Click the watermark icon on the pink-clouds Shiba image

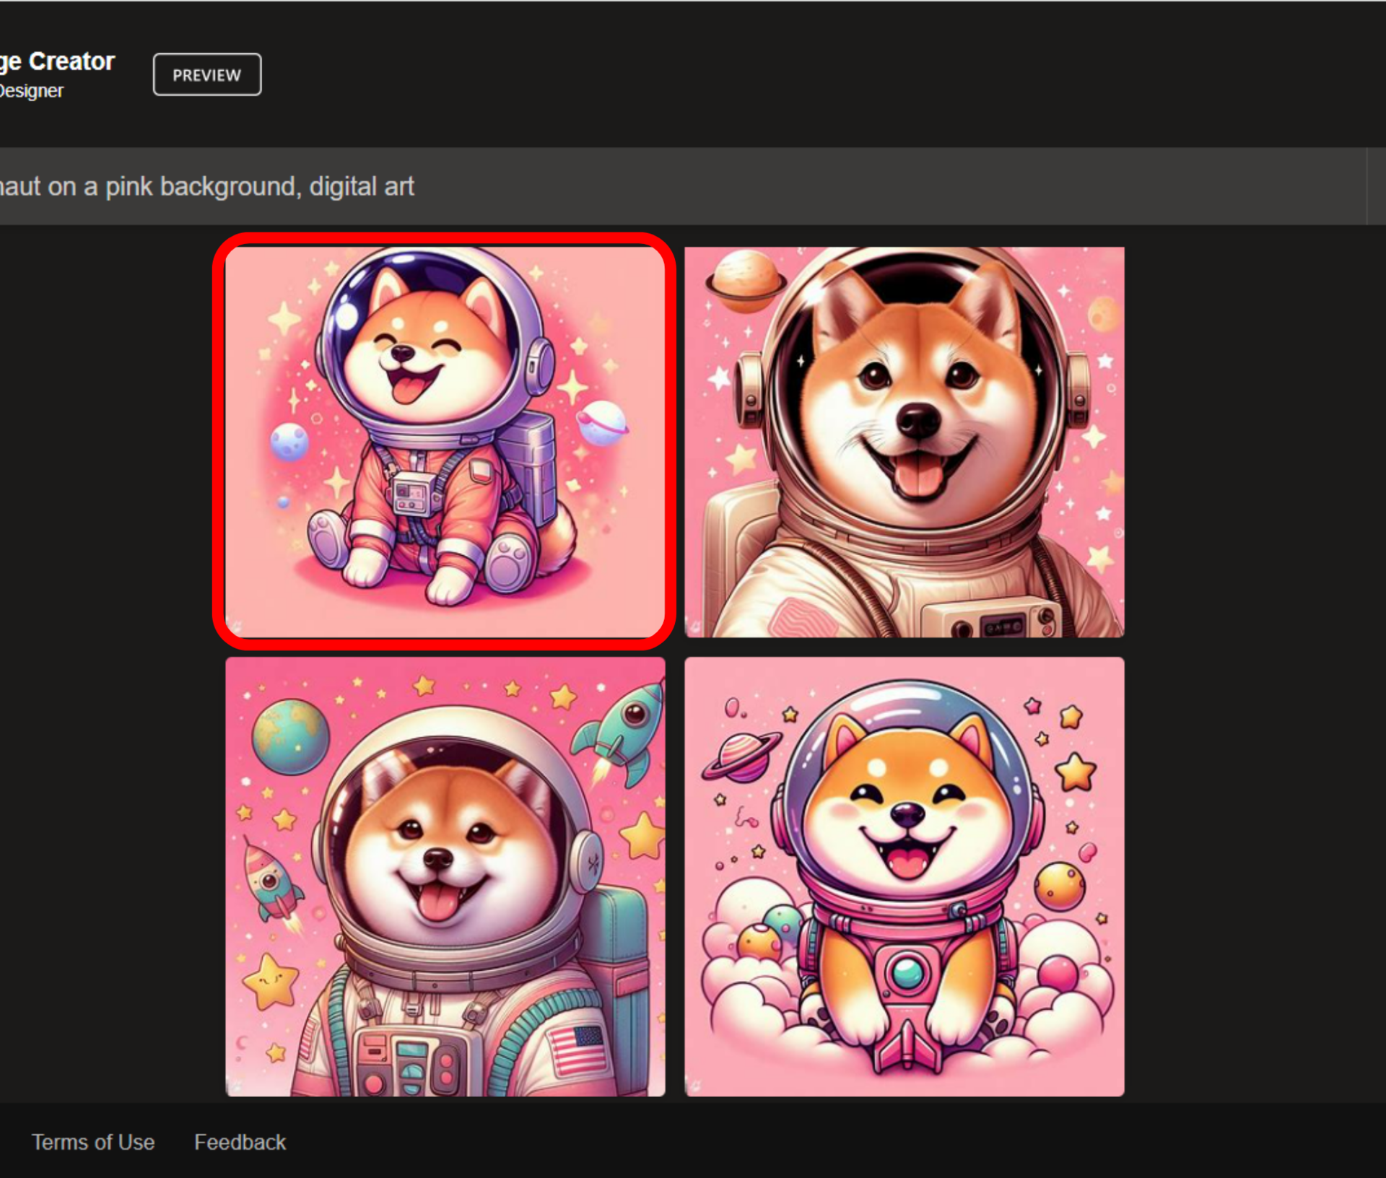point(695,1085)
